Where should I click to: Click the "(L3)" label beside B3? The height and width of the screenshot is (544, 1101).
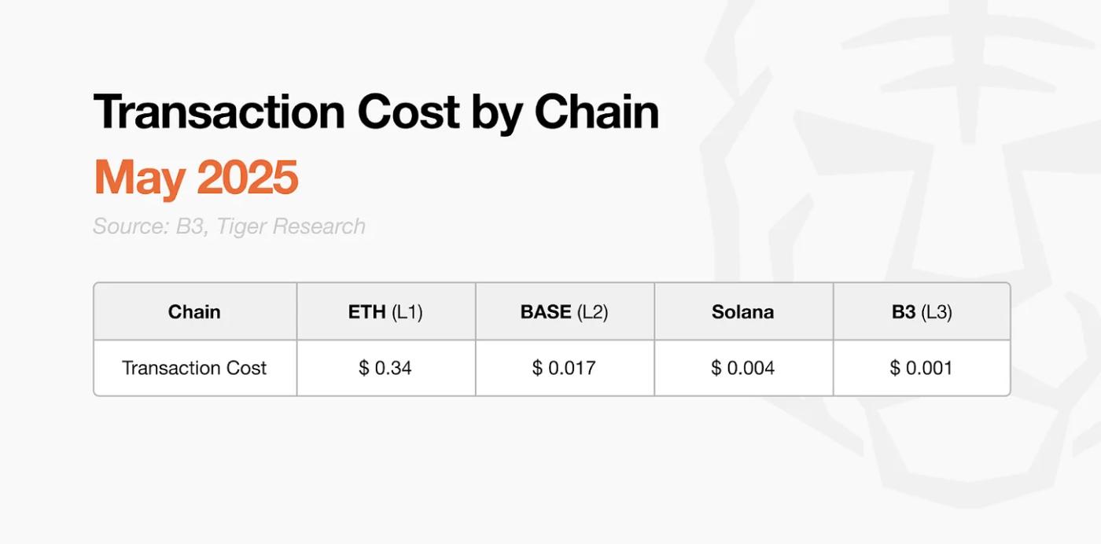(x=936, y=312)
